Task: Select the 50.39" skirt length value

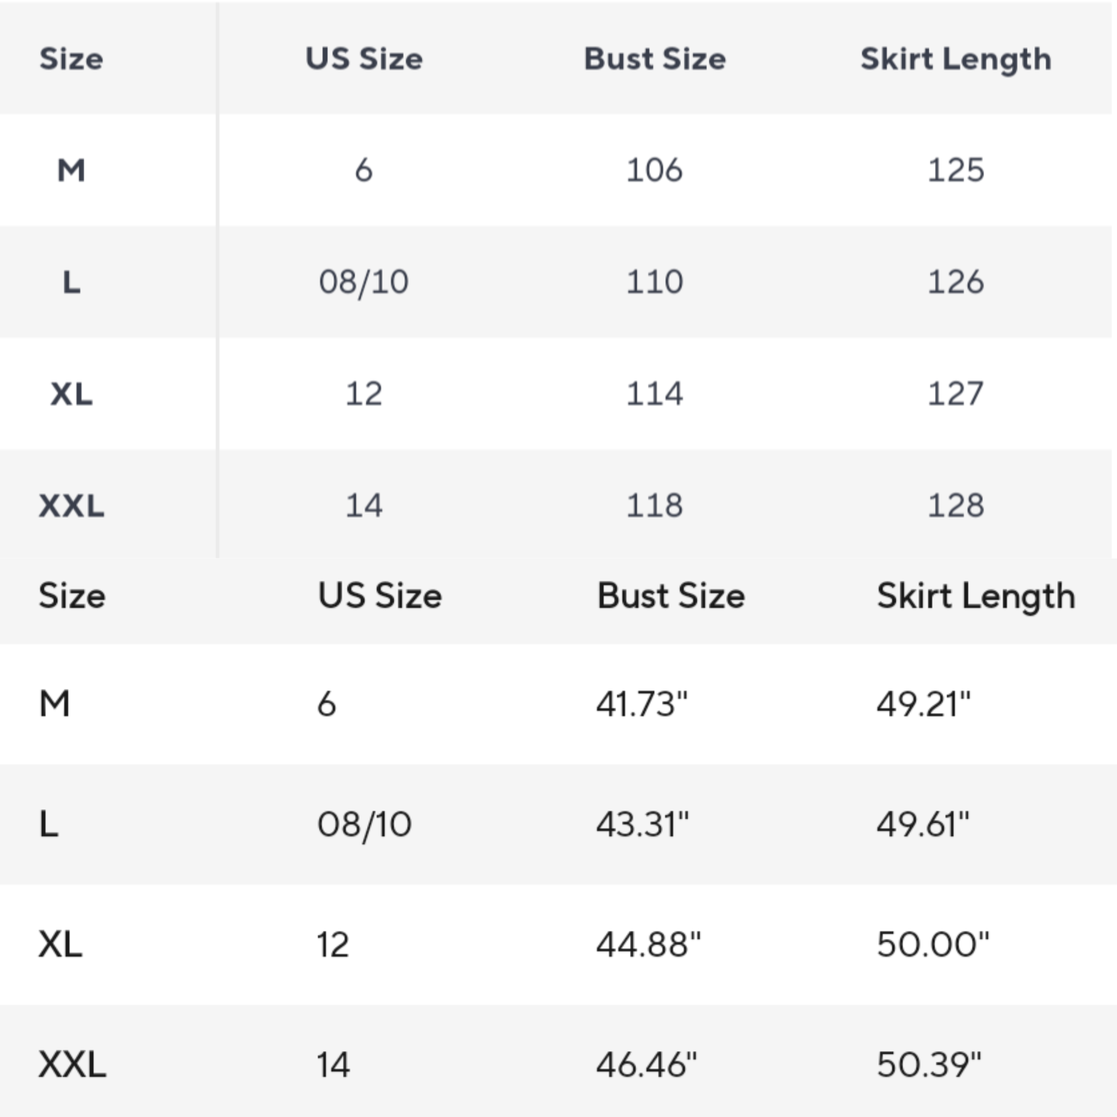Action: pos(929,1065)
